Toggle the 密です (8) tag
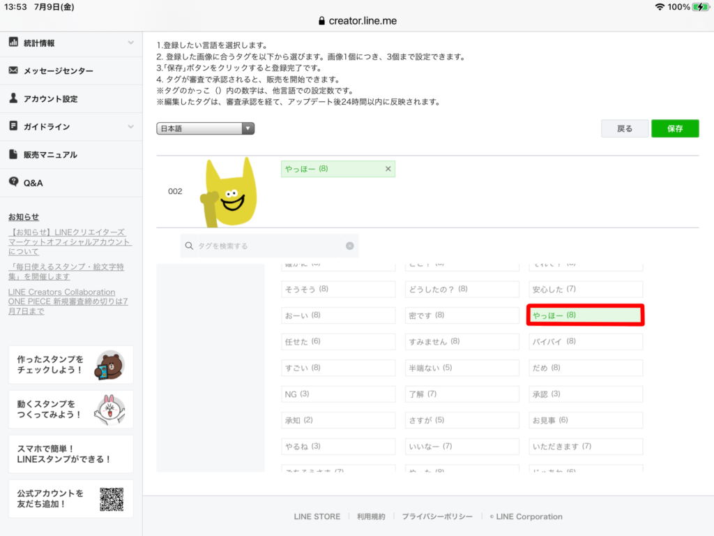 [x=462, y=315]
